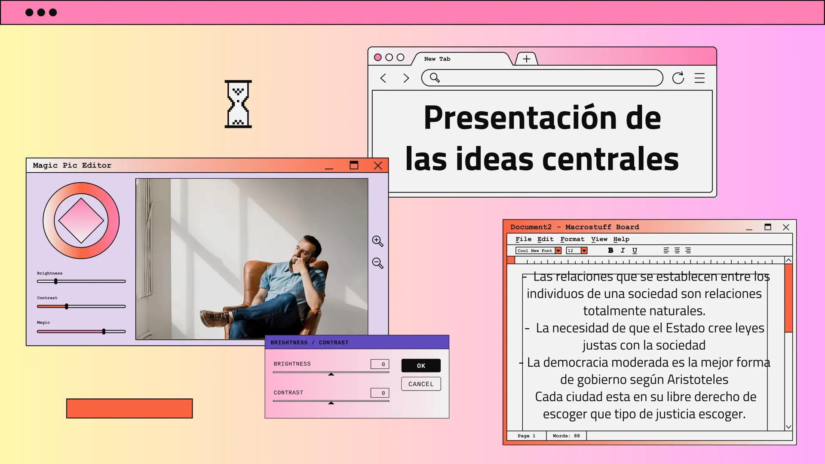Click the zoom out magnifier icon
This screenshot has height=464, width=825.
click(x=377, y=263)
